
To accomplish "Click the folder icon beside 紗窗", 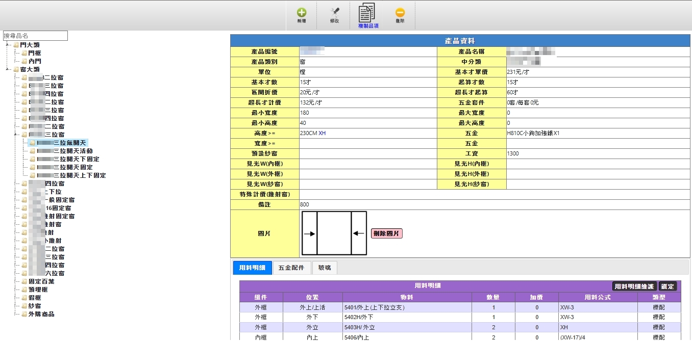I will pyautogui.click(x=24, y=306).
